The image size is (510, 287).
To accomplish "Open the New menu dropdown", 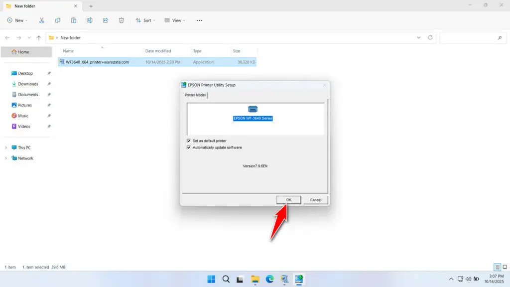I will (x=17, y=20).
